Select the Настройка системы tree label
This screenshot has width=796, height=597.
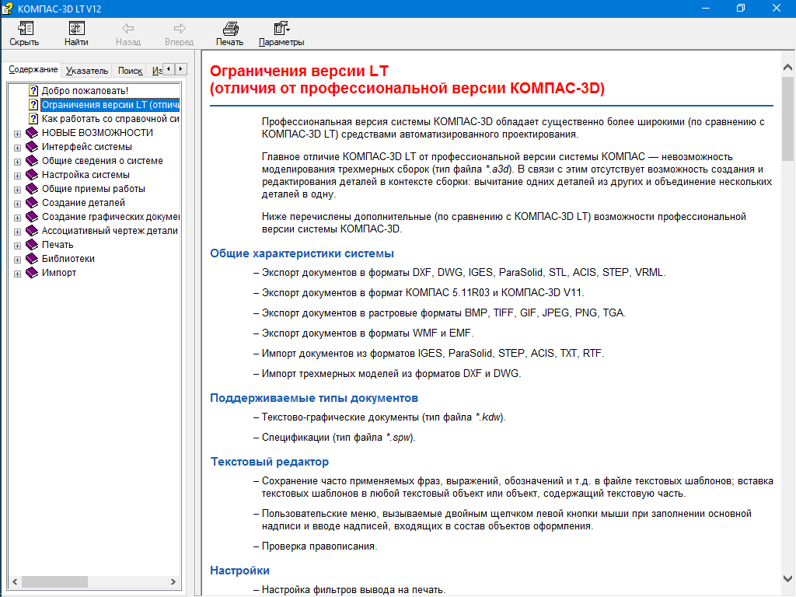tap(86, 175)
